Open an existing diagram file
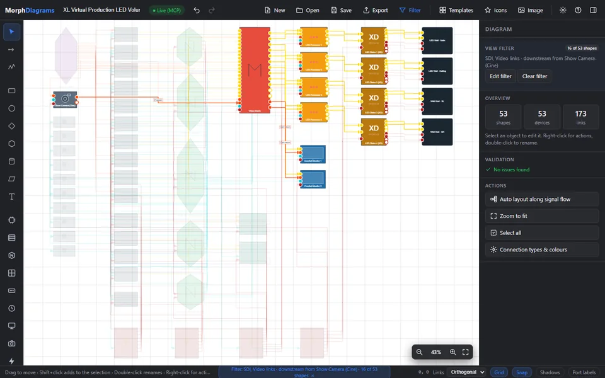The width and height of the screenshot is (605, 378). coord(308,11)
